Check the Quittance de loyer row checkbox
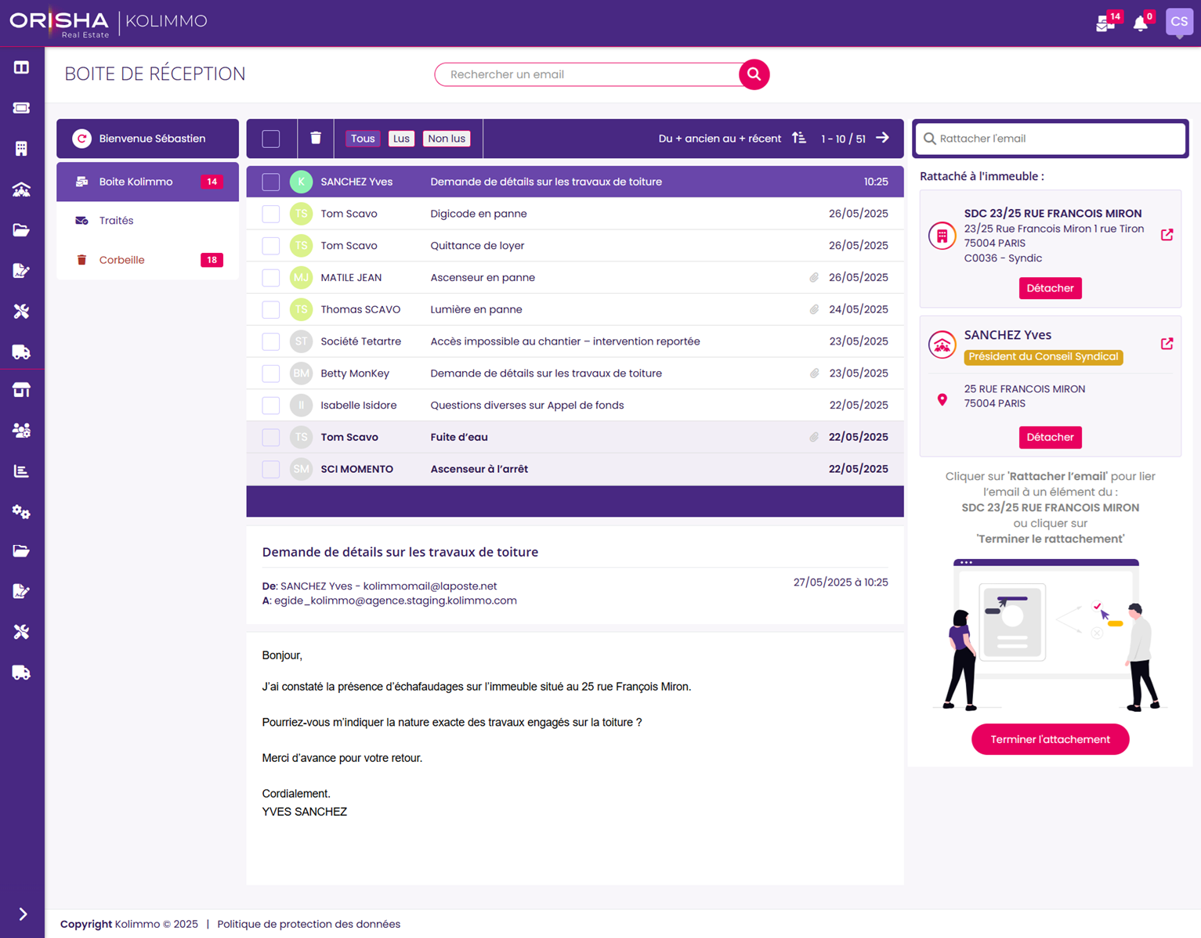Image resolution: width=1201 pixels, height=938 pixels. (271, 246)
